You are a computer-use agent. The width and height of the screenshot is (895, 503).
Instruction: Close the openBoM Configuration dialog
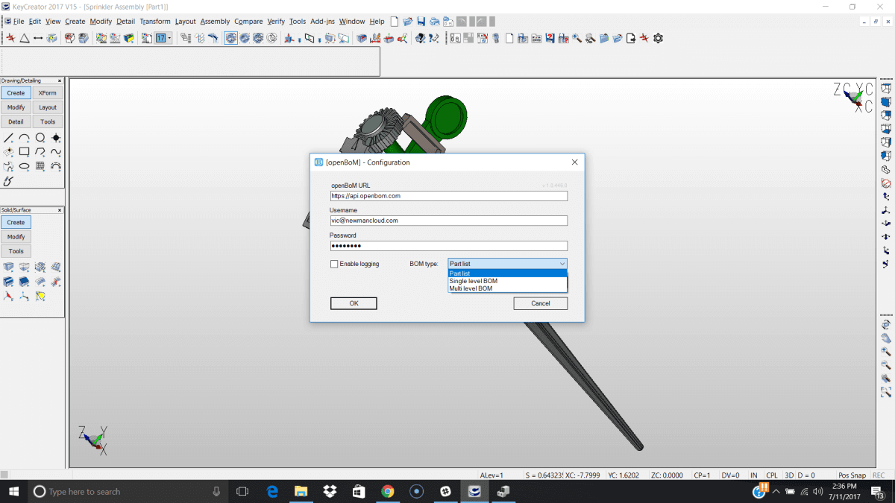(574, 162)
